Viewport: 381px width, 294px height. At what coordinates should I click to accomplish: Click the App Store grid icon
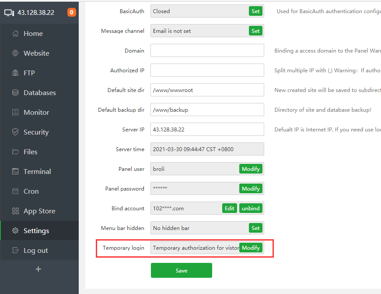pyautogui.click(x=15, y=211)
